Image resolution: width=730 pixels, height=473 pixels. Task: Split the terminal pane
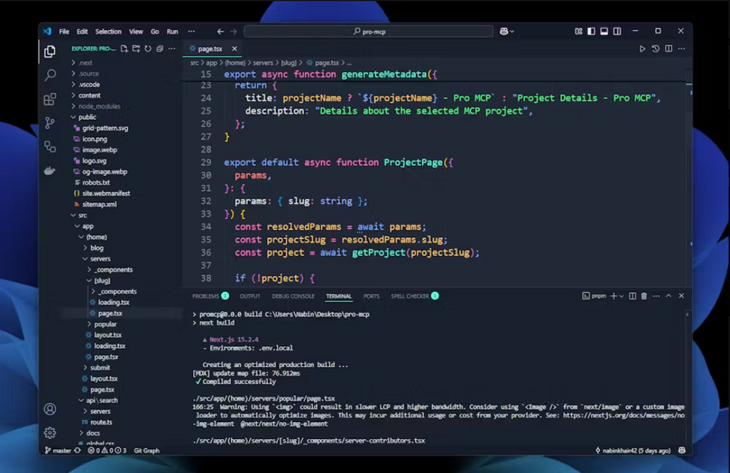633,296
